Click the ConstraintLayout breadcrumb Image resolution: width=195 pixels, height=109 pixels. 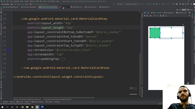[x=27, y=100]
